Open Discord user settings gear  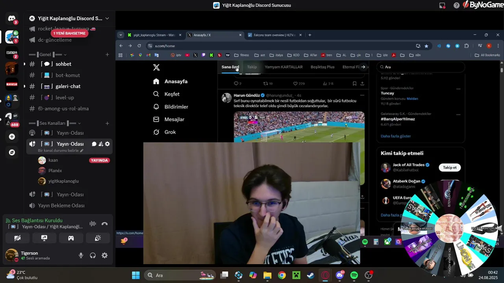(x=104, y=255)
